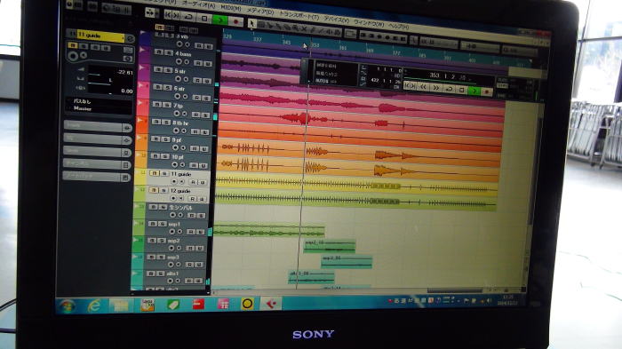Open Internet Explorer from the taskbar

(94, 305)
